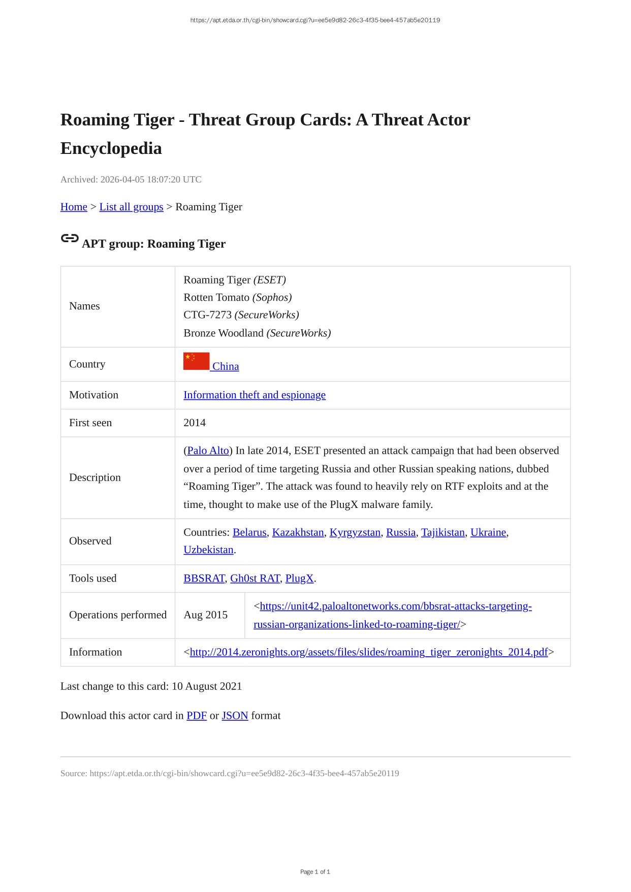
Task: Click the Russia country link
Action: click(400, 532)
